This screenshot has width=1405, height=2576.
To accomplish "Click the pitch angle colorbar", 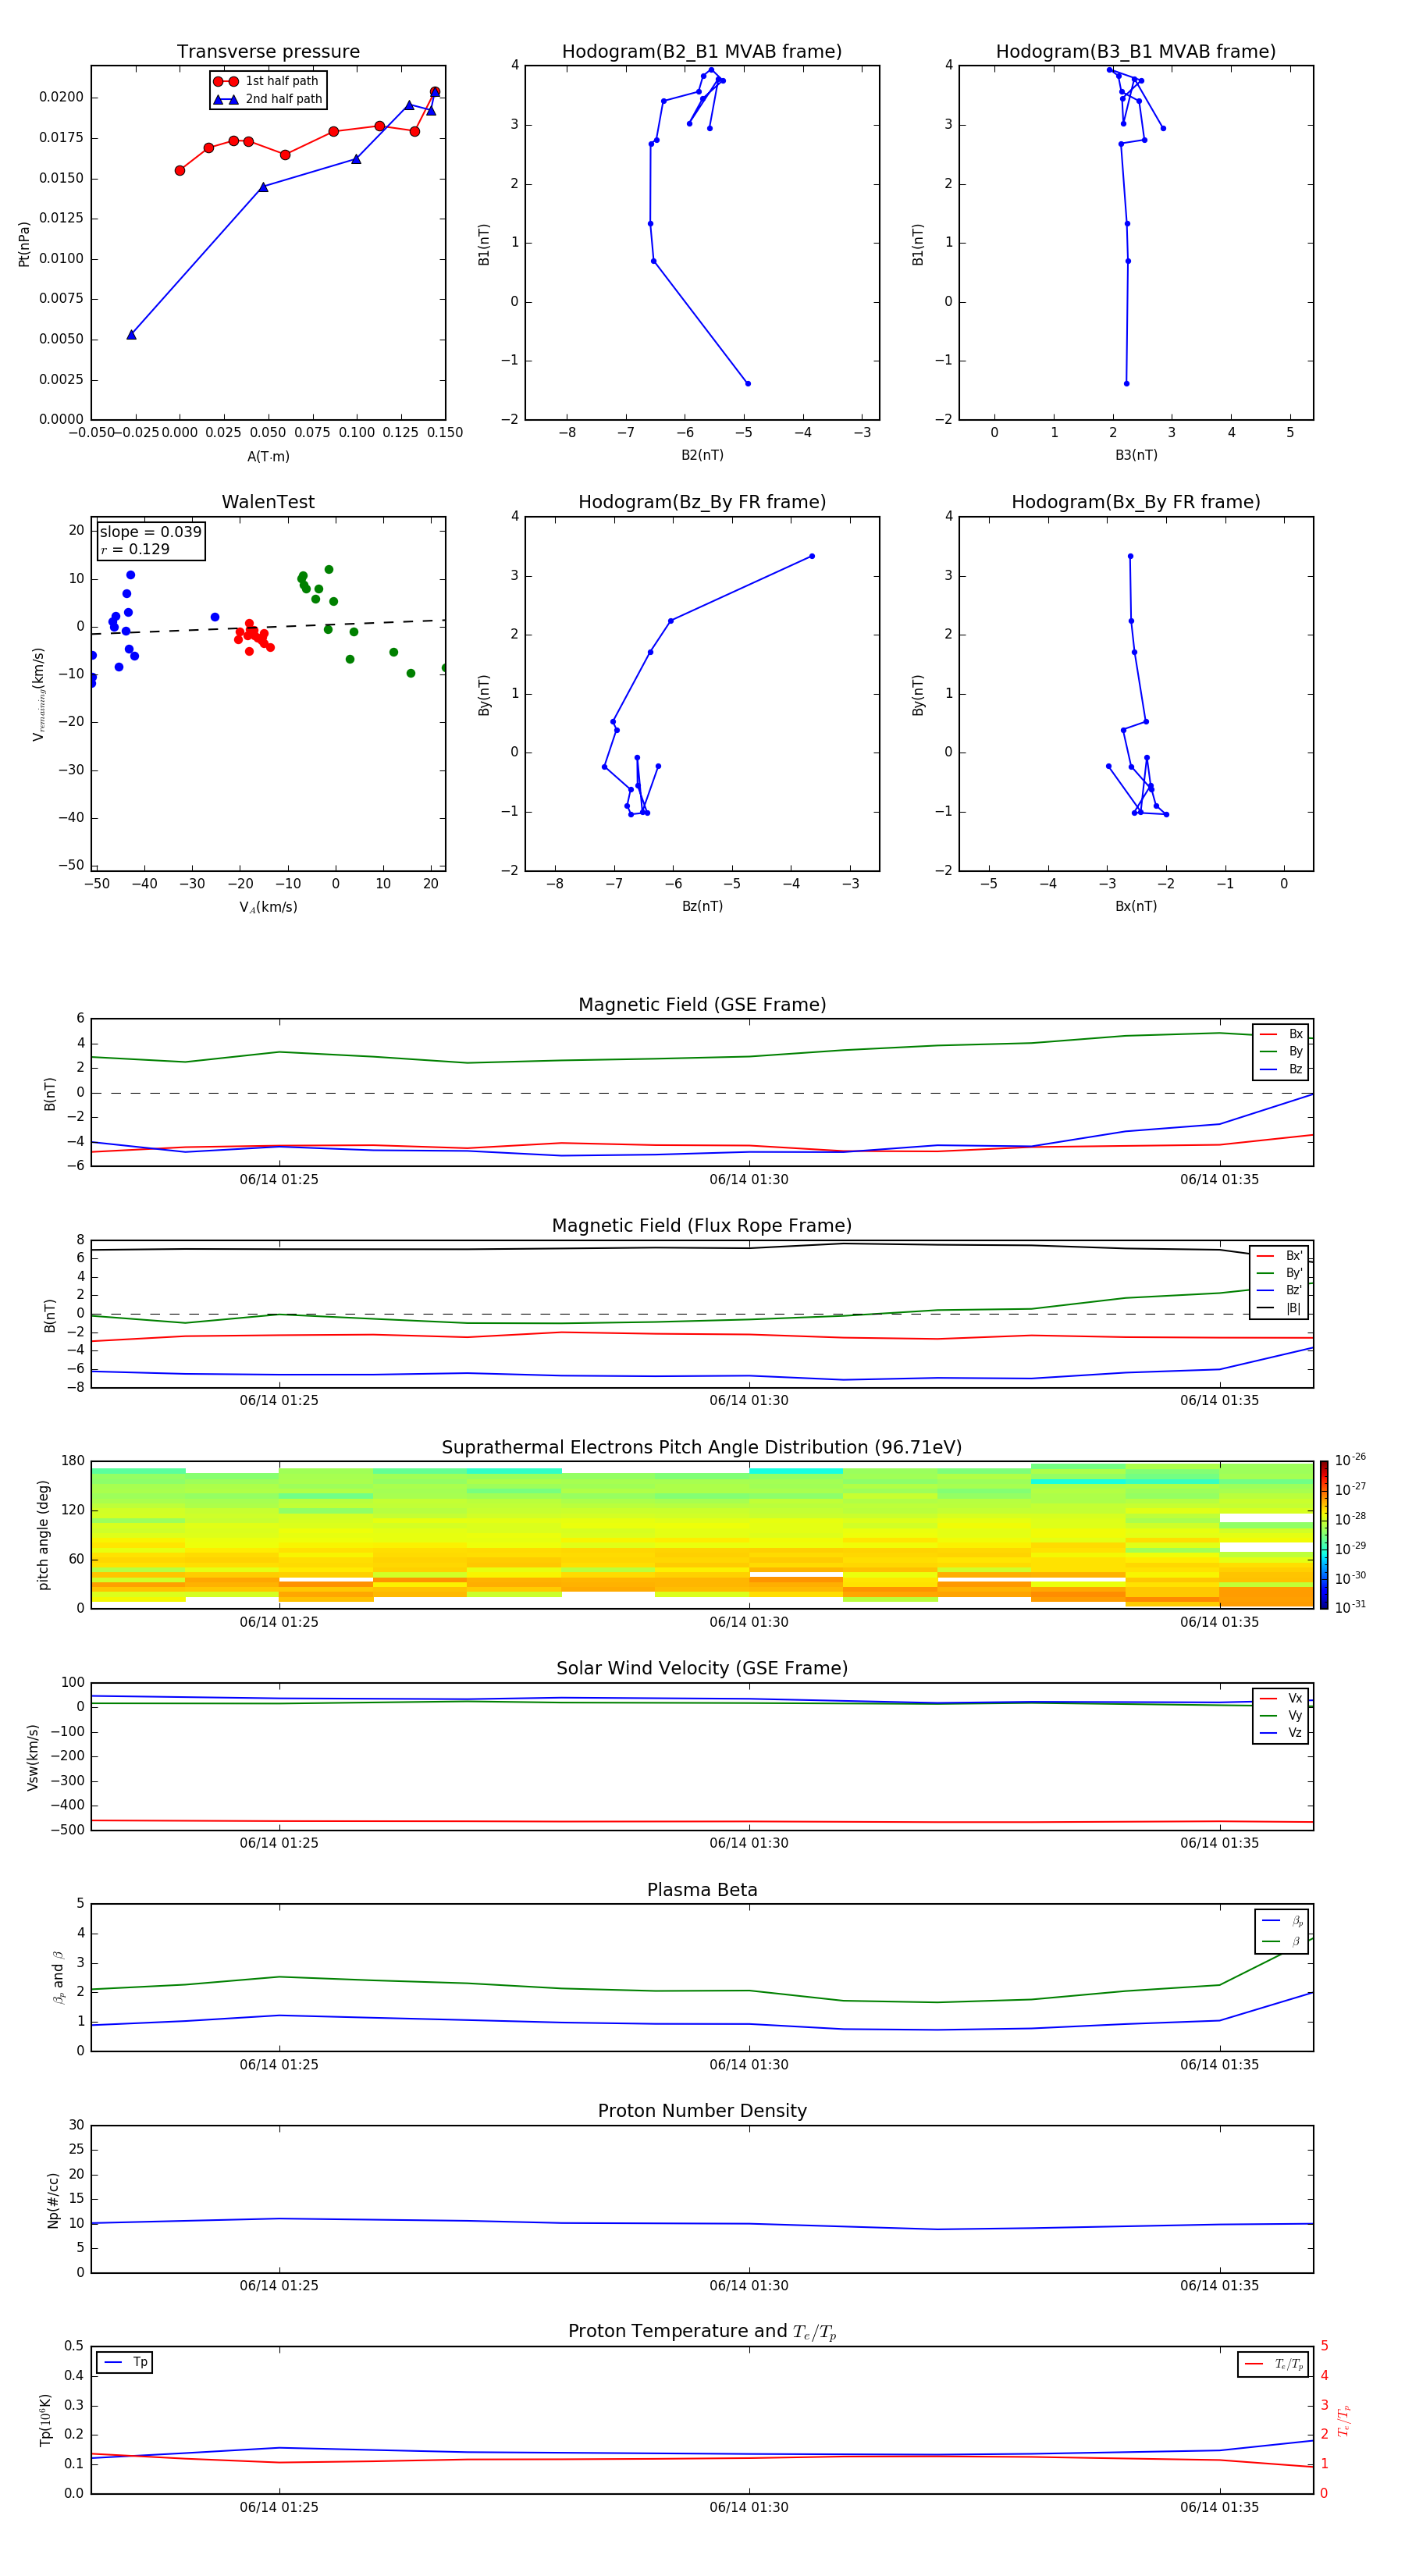I will [1324, 1535].
